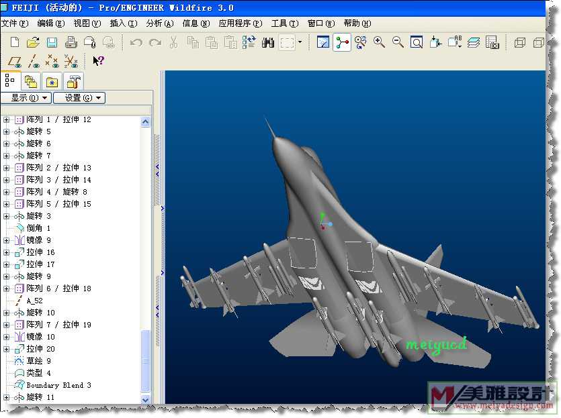Toggle datum planes display

(x=15, y=62)
